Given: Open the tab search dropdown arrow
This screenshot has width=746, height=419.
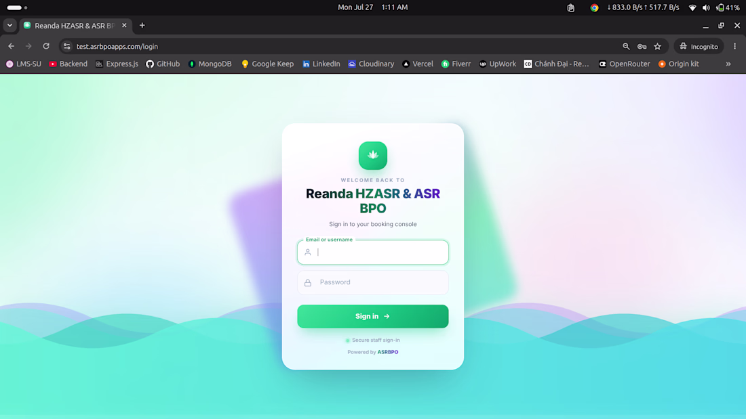Looking at the screenshot, I should pyautogui.click(x=9, y=25).
